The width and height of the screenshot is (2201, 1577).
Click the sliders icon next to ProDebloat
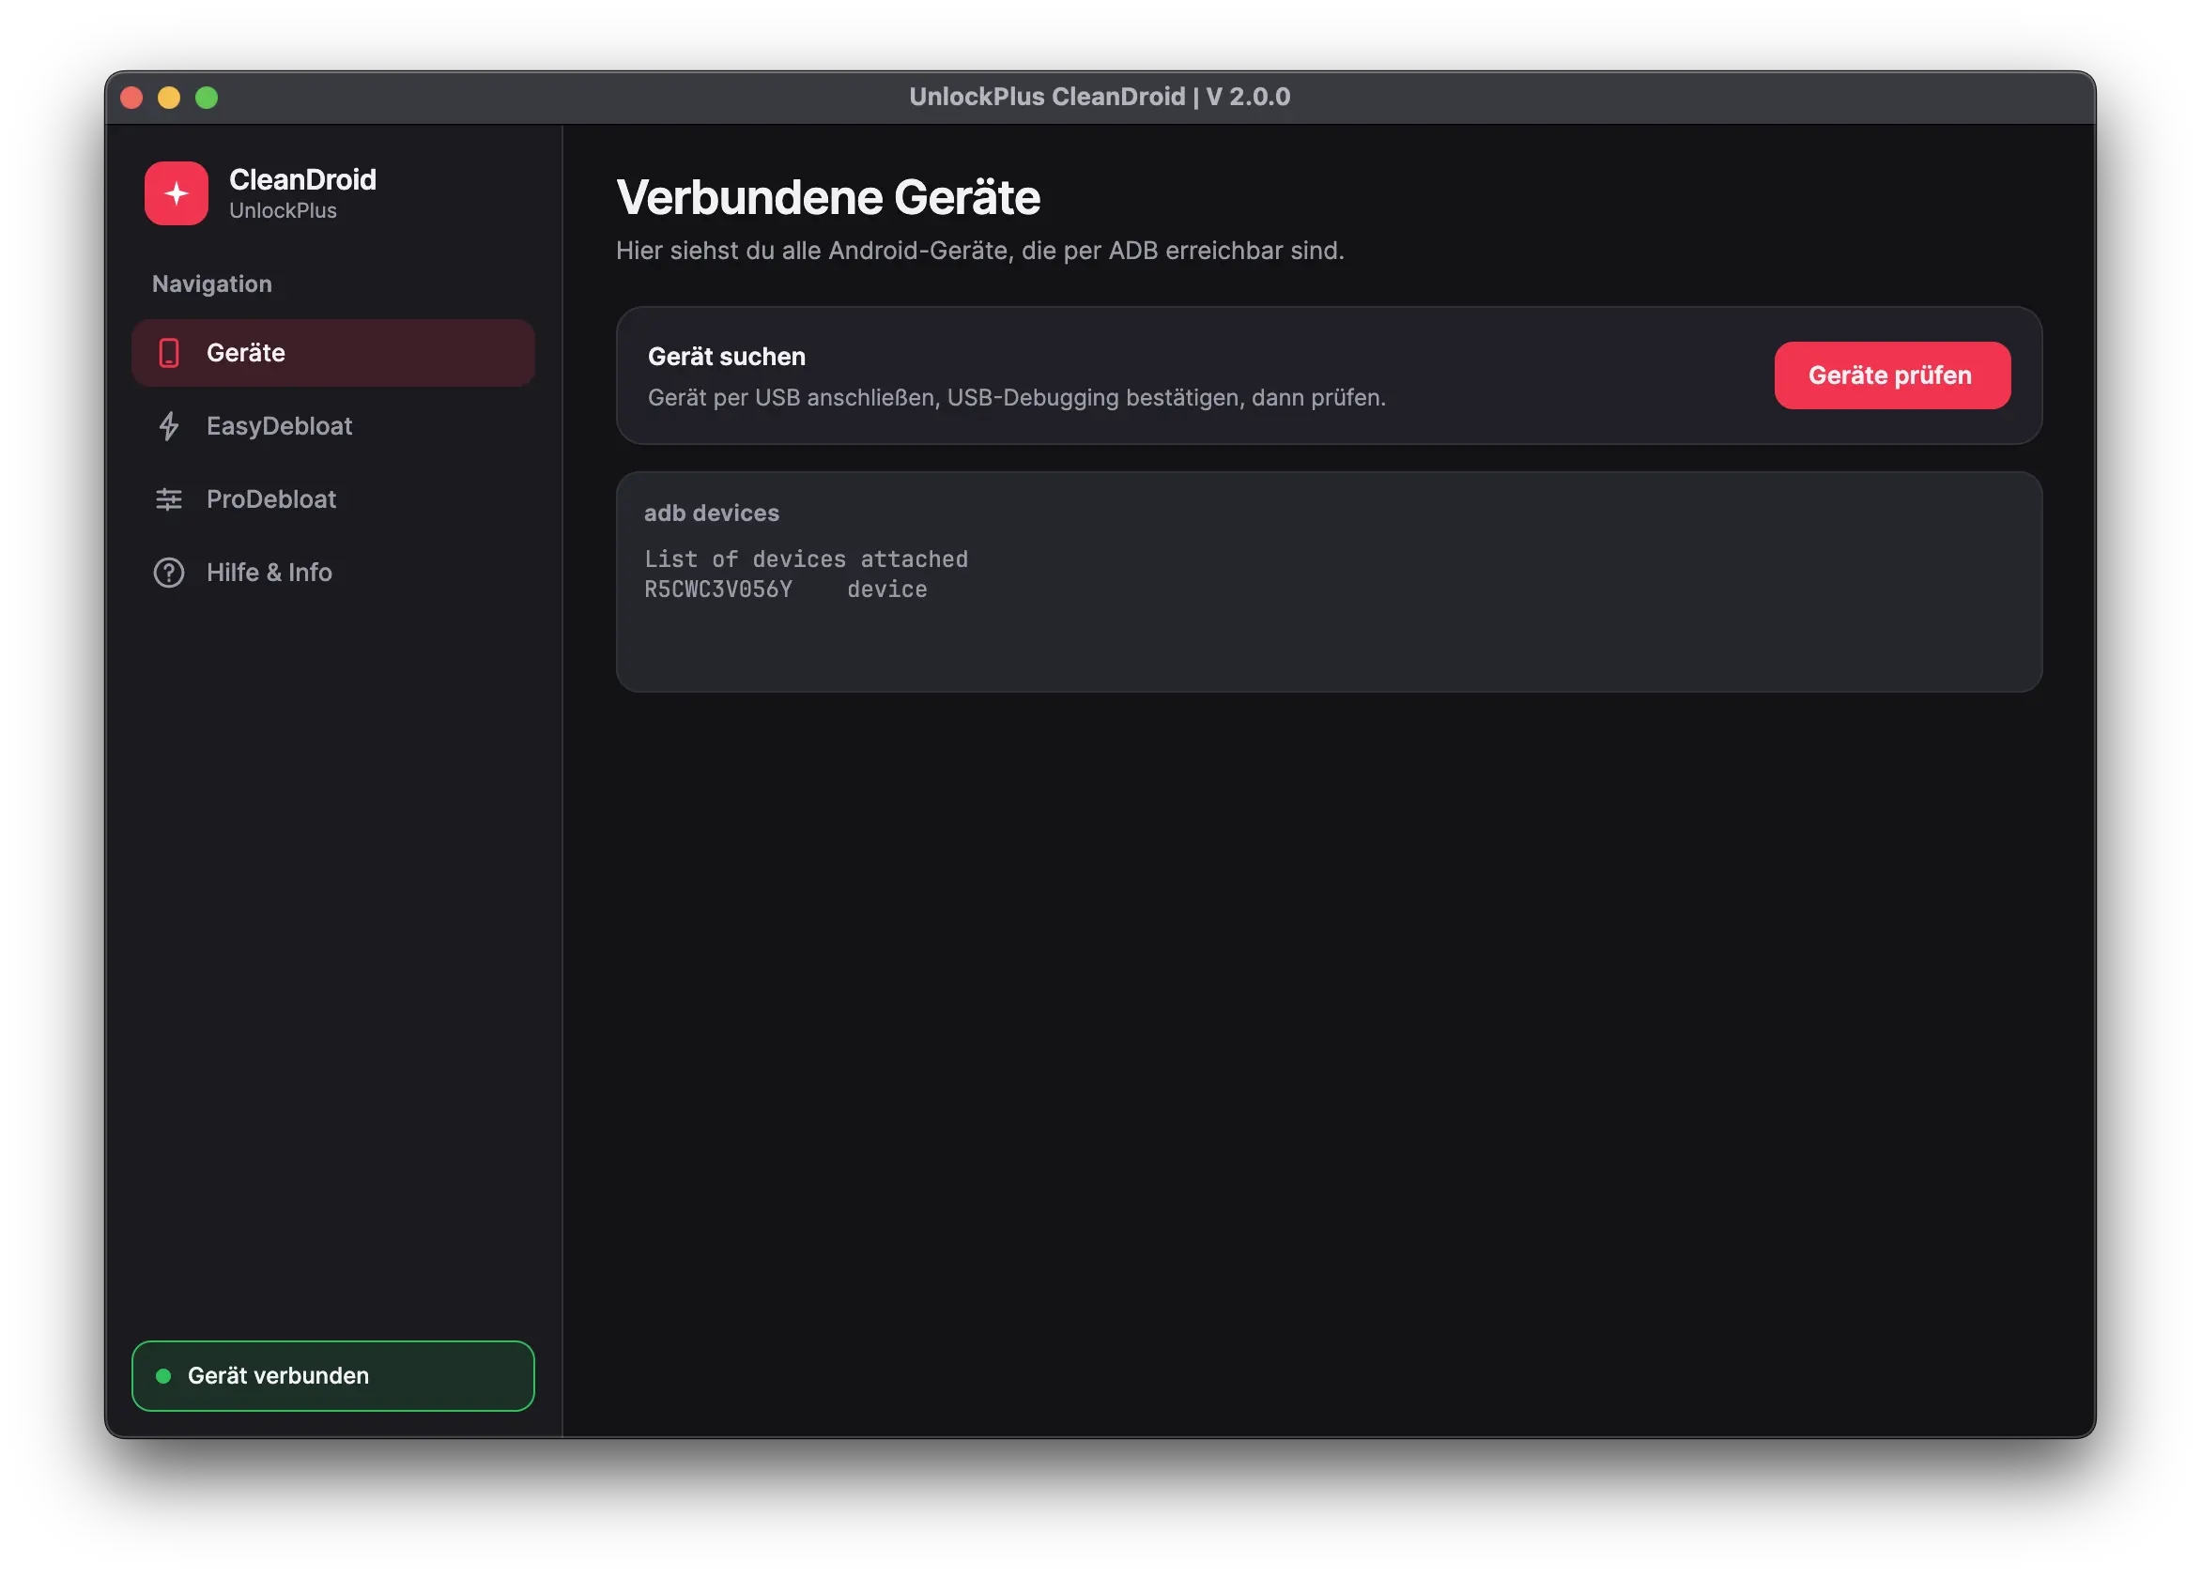(169, 499)
